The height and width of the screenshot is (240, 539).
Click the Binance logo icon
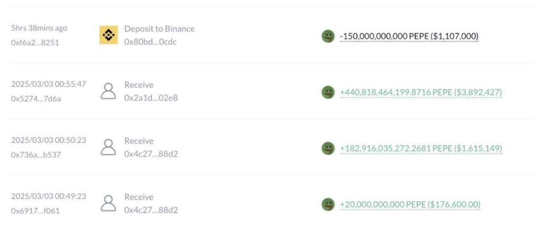coord(108,35)
